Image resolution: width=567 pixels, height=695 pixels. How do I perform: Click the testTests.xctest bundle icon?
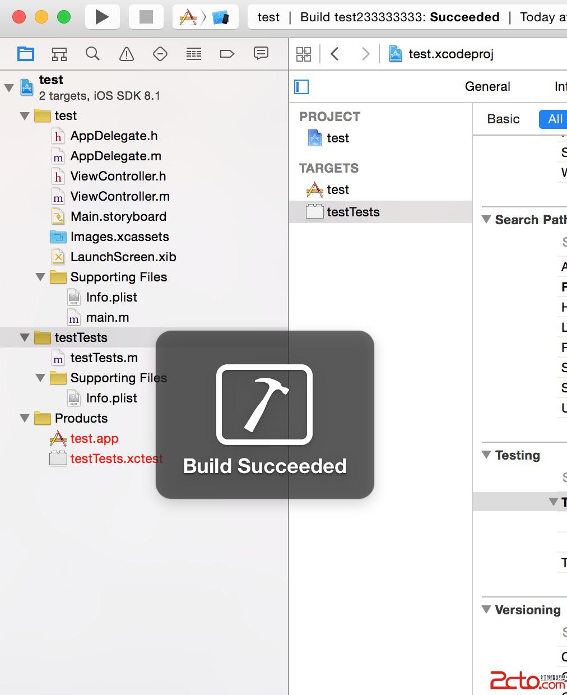click(58, 458)
